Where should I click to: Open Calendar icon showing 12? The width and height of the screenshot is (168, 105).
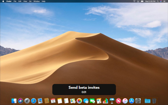(x=53, y=101)
